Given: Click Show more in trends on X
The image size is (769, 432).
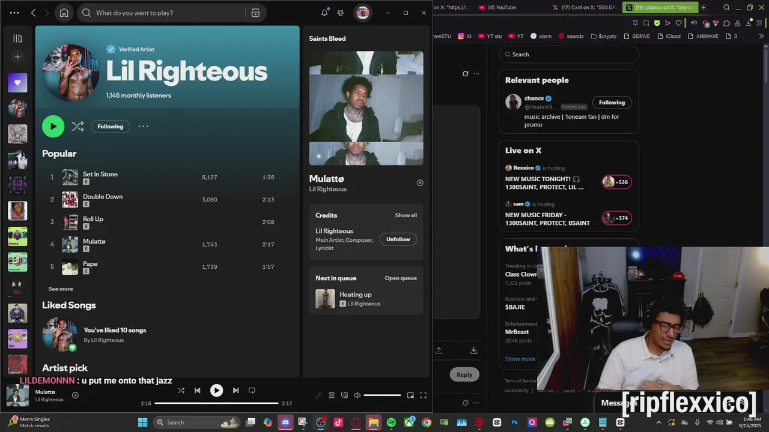Looking at the screenshot, I should [520, 359].
